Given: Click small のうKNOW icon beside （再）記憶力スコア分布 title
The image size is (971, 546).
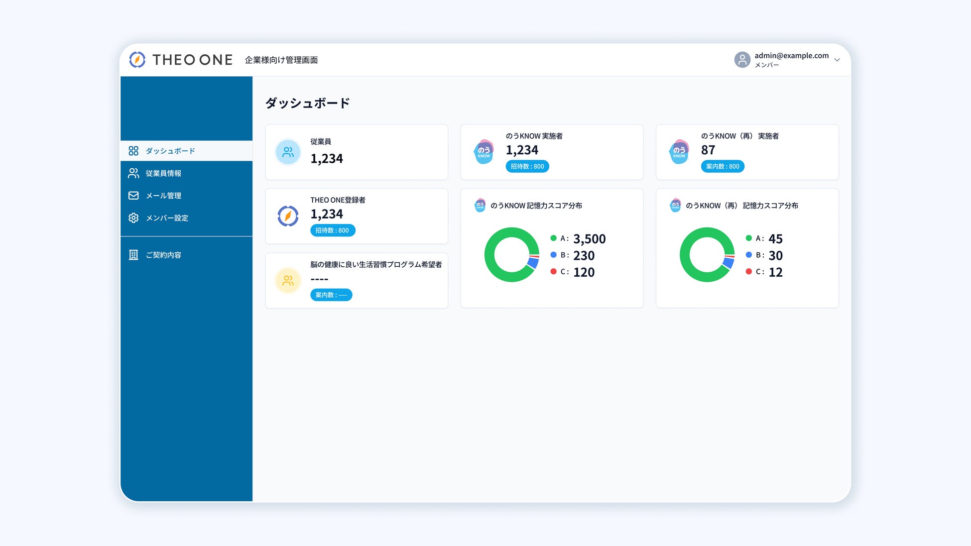Looking at the screenshot, I should [x=675, y=205].
